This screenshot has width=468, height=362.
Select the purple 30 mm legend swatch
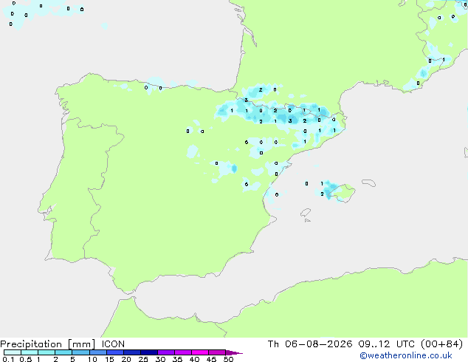(166, 352)
